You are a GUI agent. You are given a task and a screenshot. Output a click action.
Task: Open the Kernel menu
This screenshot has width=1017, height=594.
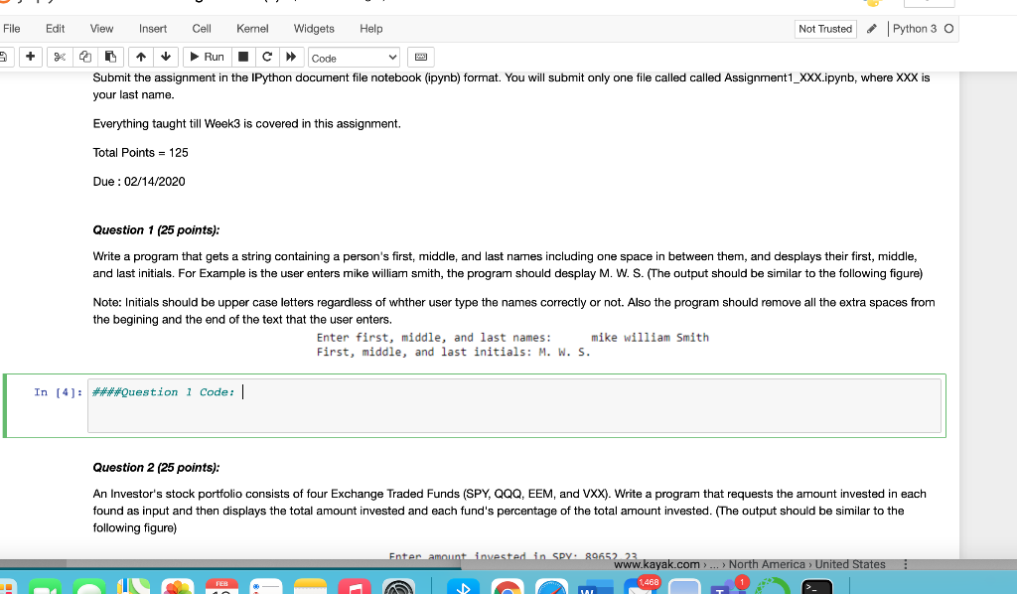(x=254, y=29)
